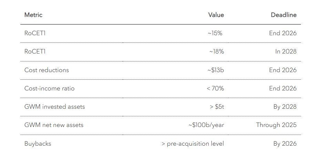Viewport: 322px width, 156px height.
Task: Click the Cost reductions metric label
Action: tap(47, 70)
